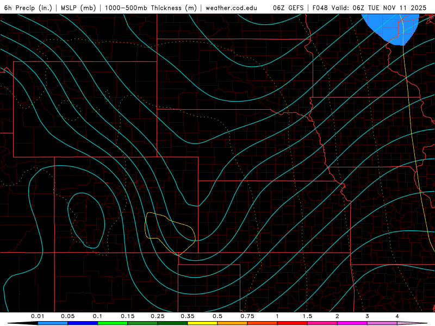The width and height of the screenshot is (435, 326).
Task: Click the dark blue 0.05 legend swatch
Action: coord(83,323)
